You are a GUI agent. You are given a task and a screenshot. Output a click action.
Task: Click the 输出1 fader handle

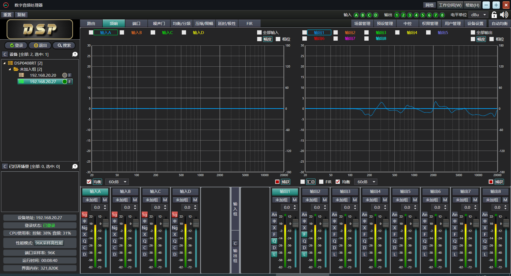coord(295,224)
